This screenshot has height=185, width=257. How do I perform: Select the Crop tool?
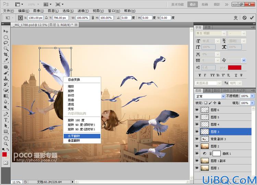[6, 54]
